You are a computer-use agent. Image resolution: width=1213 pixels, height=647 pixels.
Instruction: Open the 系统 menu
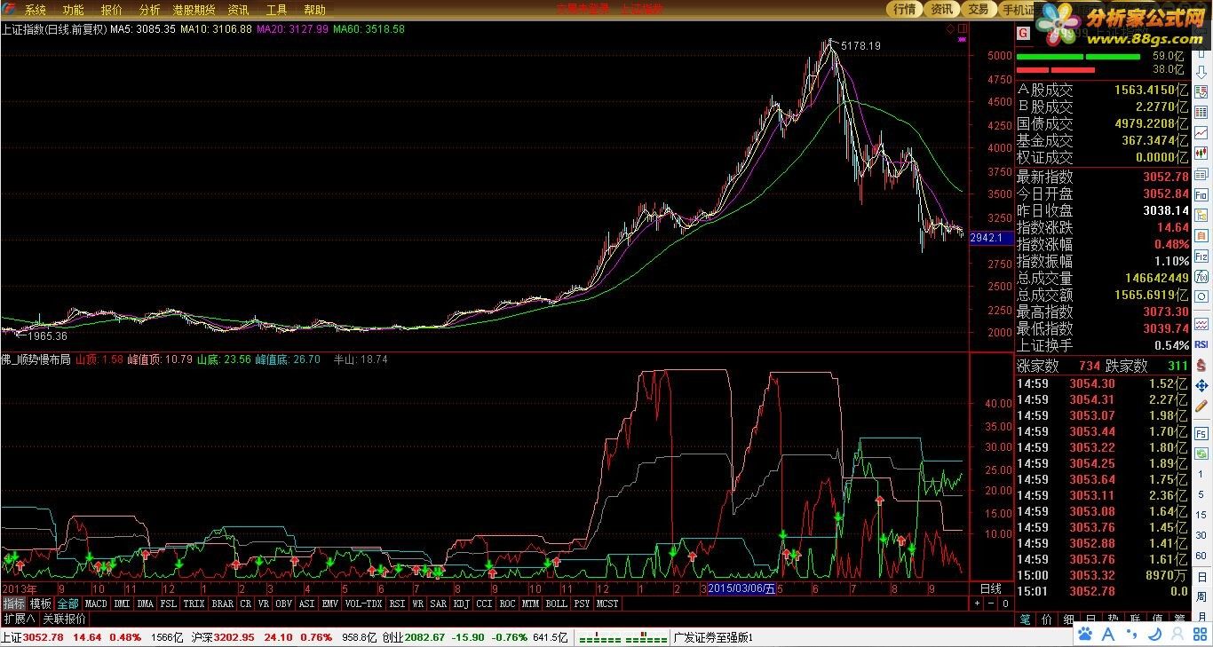[36, 10]
